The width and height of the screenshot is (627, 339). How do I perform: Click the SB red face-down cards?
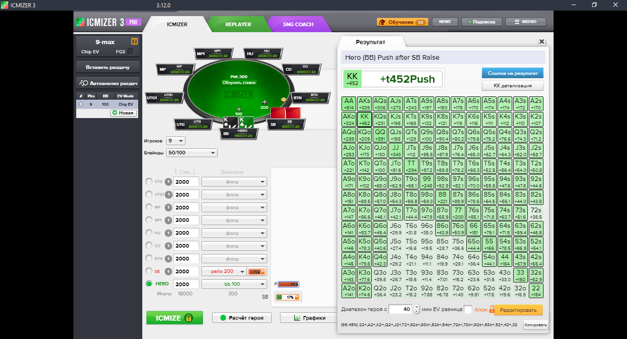pyautogui.click(x=286, y=113)
